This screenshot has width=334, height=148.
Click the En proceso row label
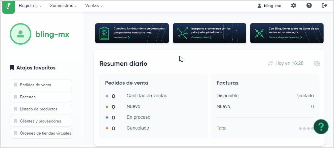coord(139,117)
